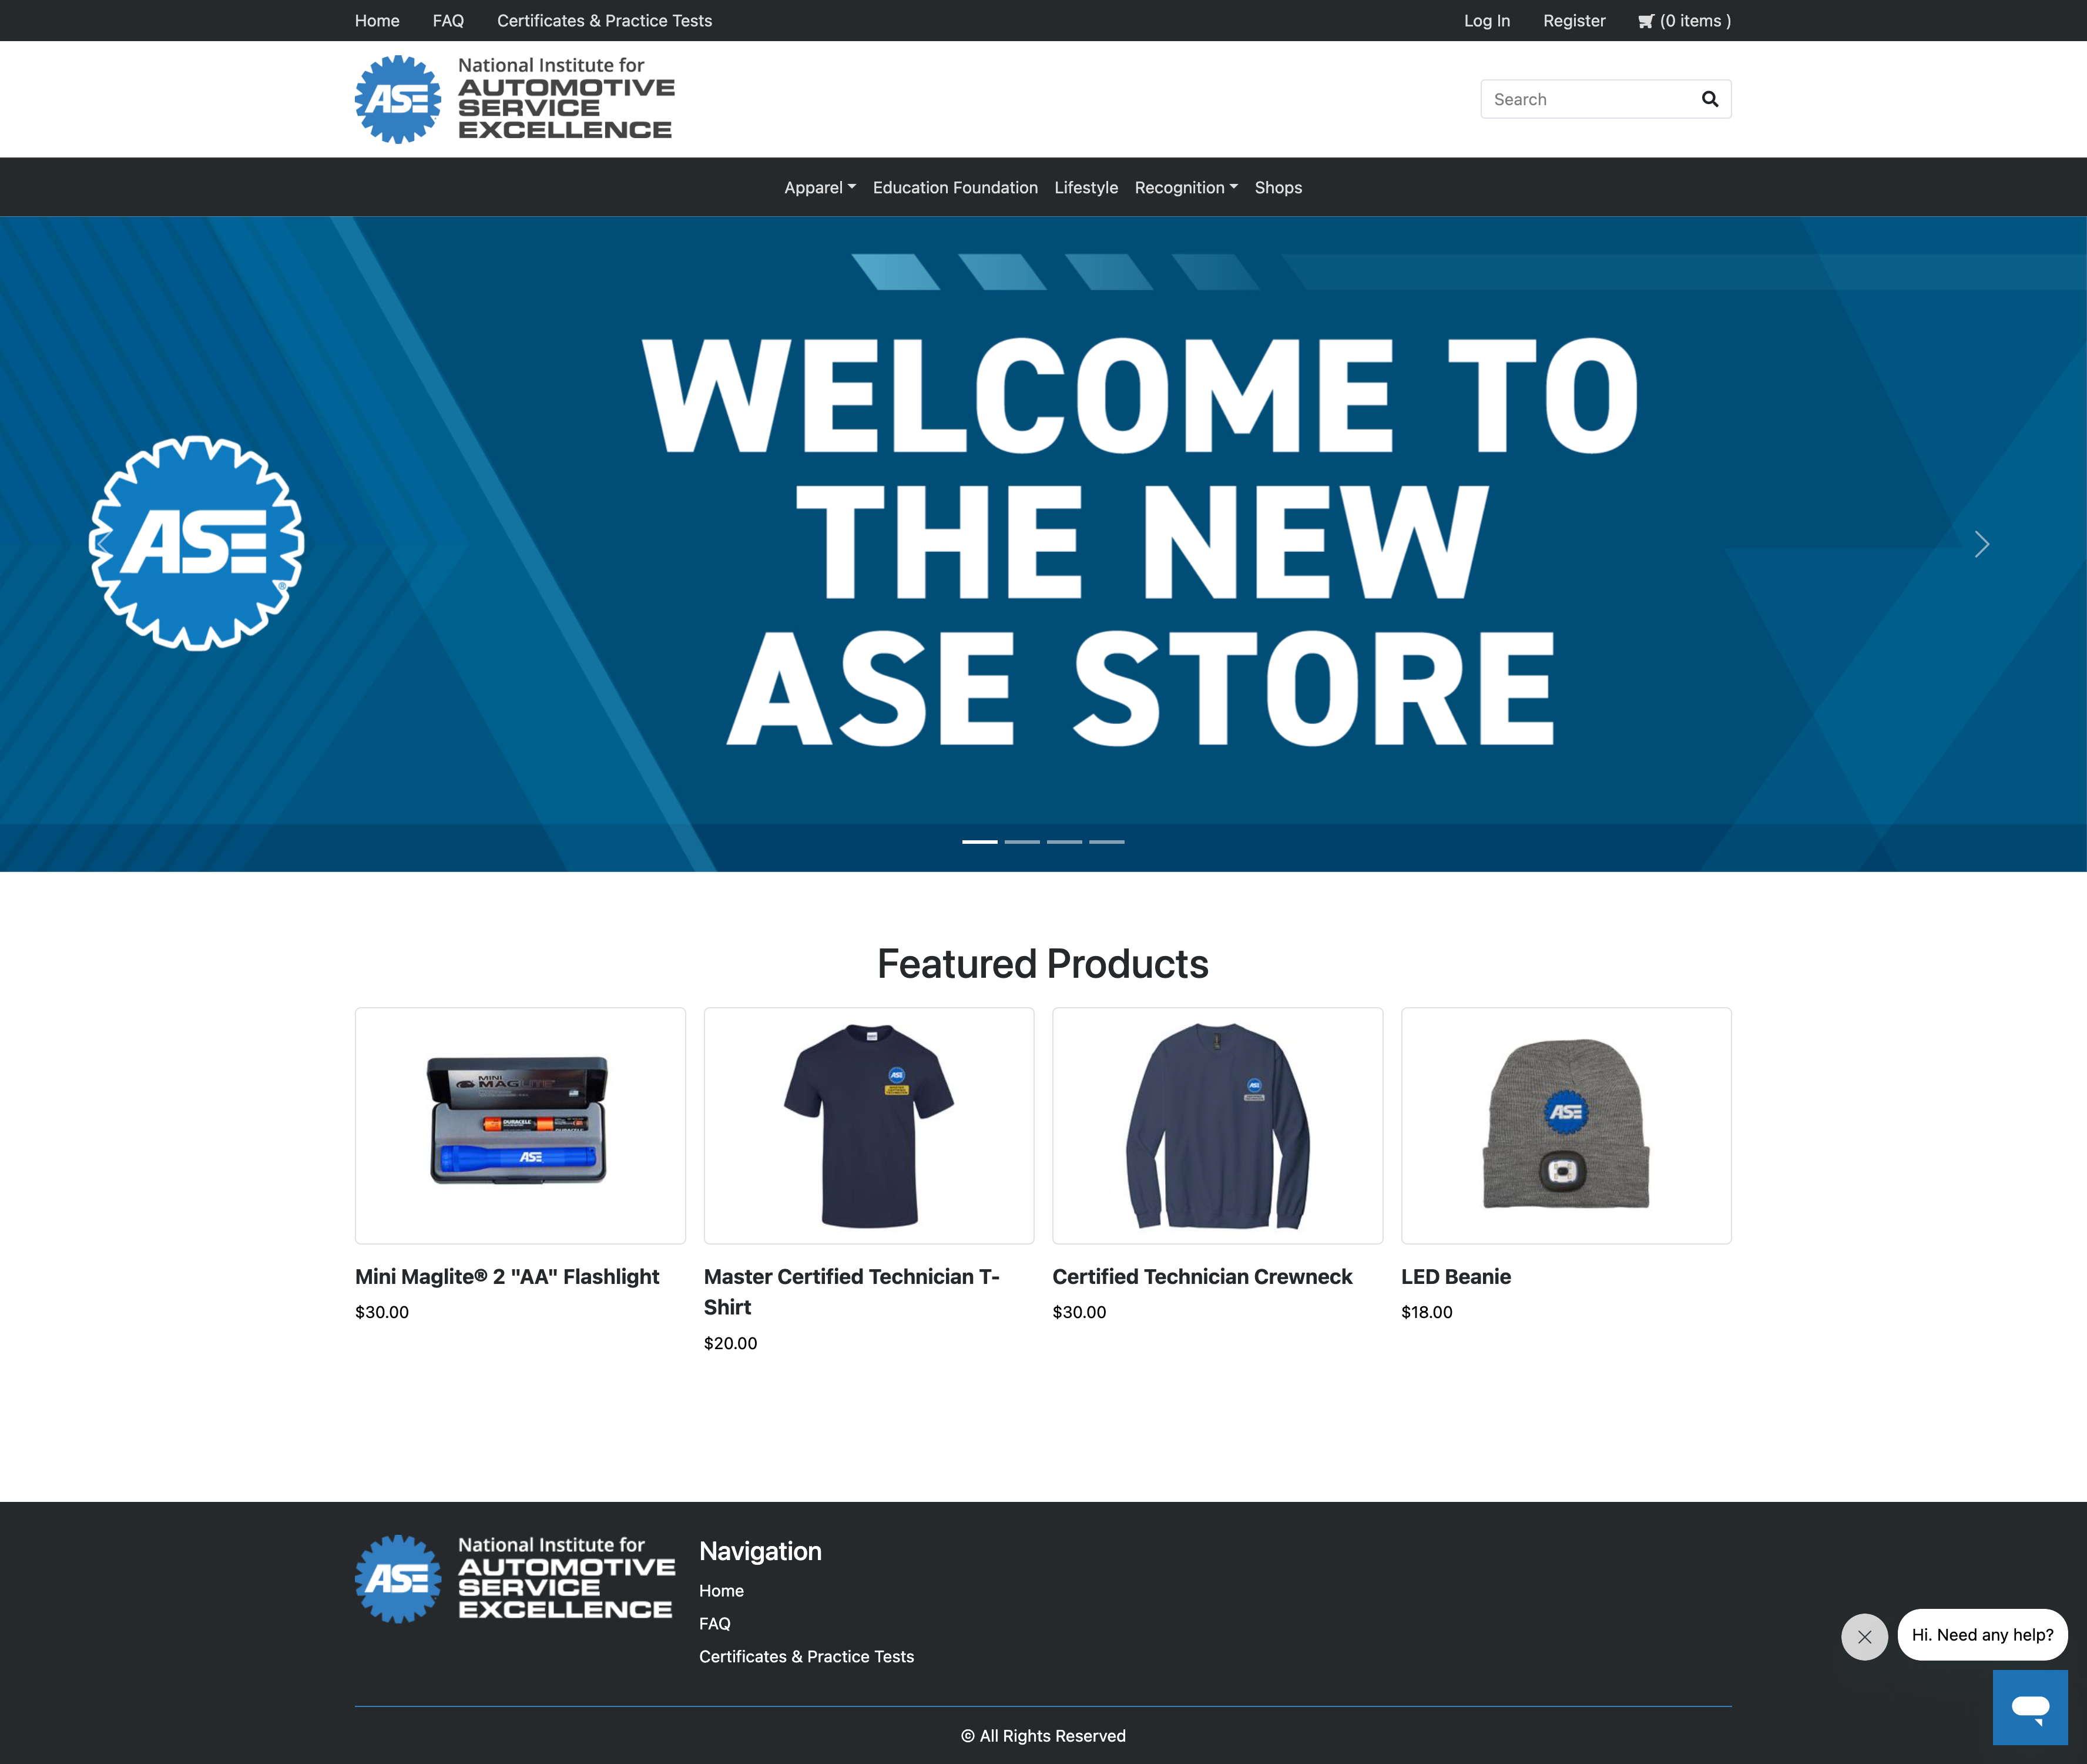Select second carousel slide indicator
The image size is (2087, 1764).
1022,842
